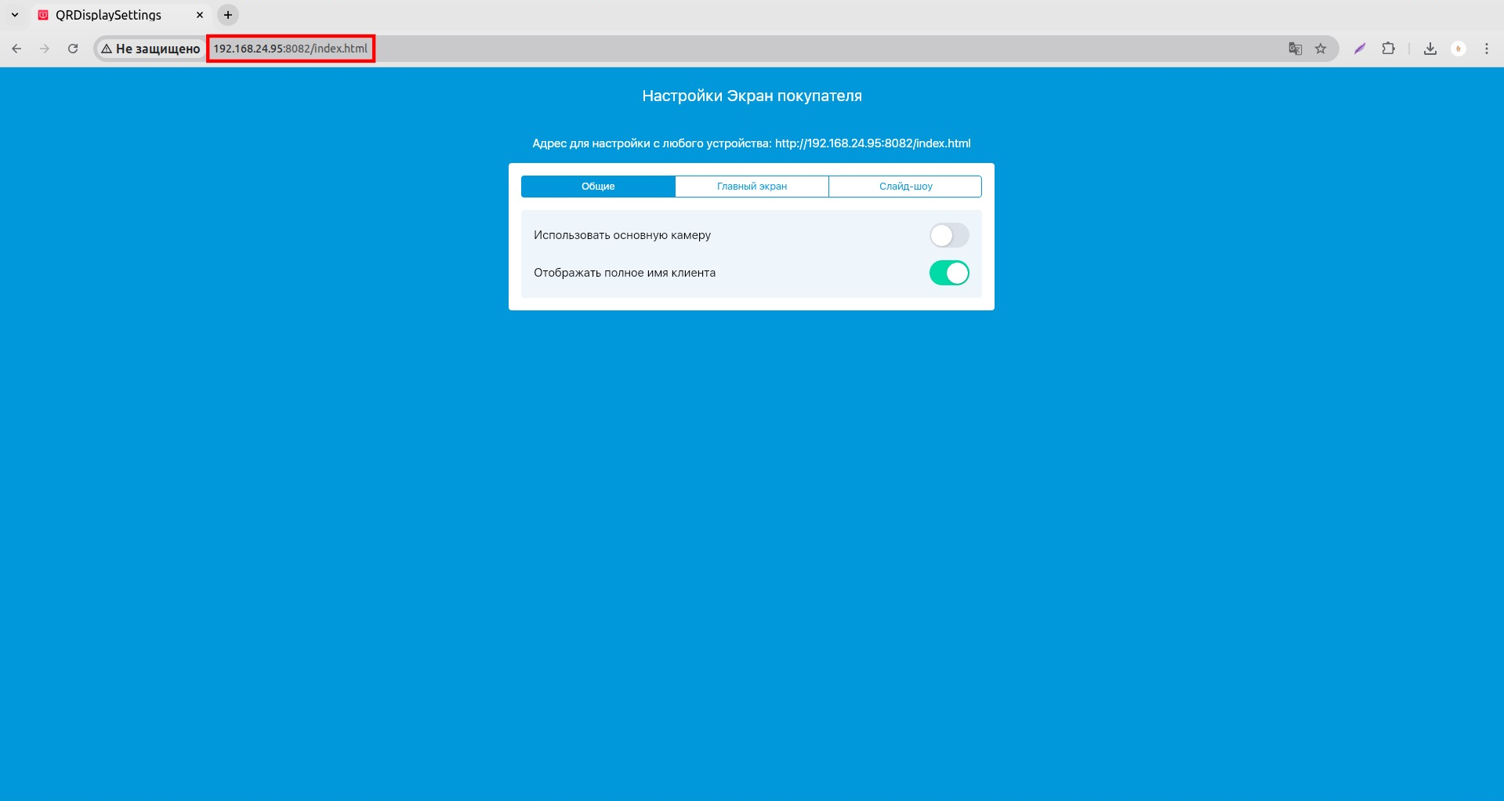The width and height of the screenshot is (1504, 801).
Task: Click the user profile avatar
Action: tap(1459, 49)
